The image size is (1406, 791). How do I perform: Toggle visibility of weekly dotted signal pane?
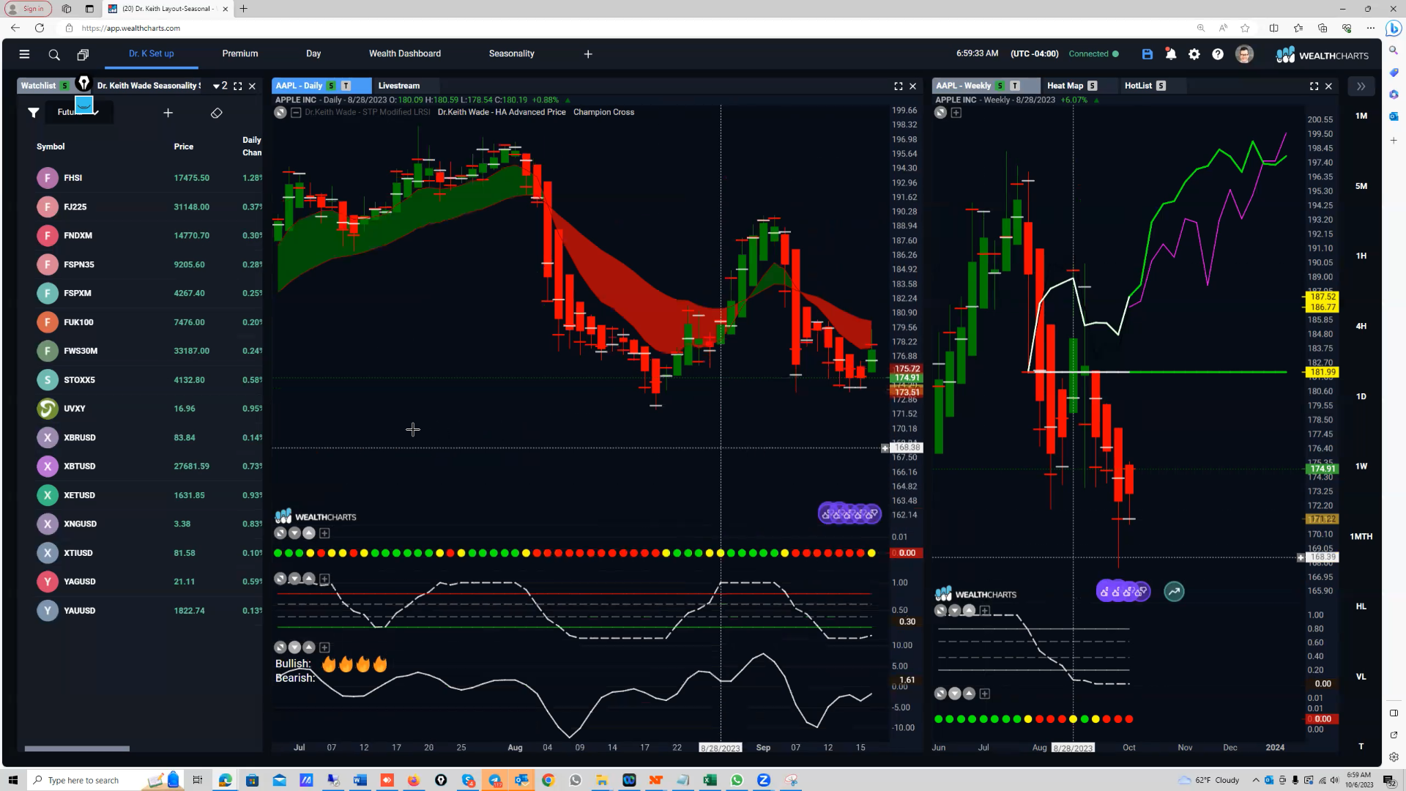pyautogui.click(x=940, y=694)
